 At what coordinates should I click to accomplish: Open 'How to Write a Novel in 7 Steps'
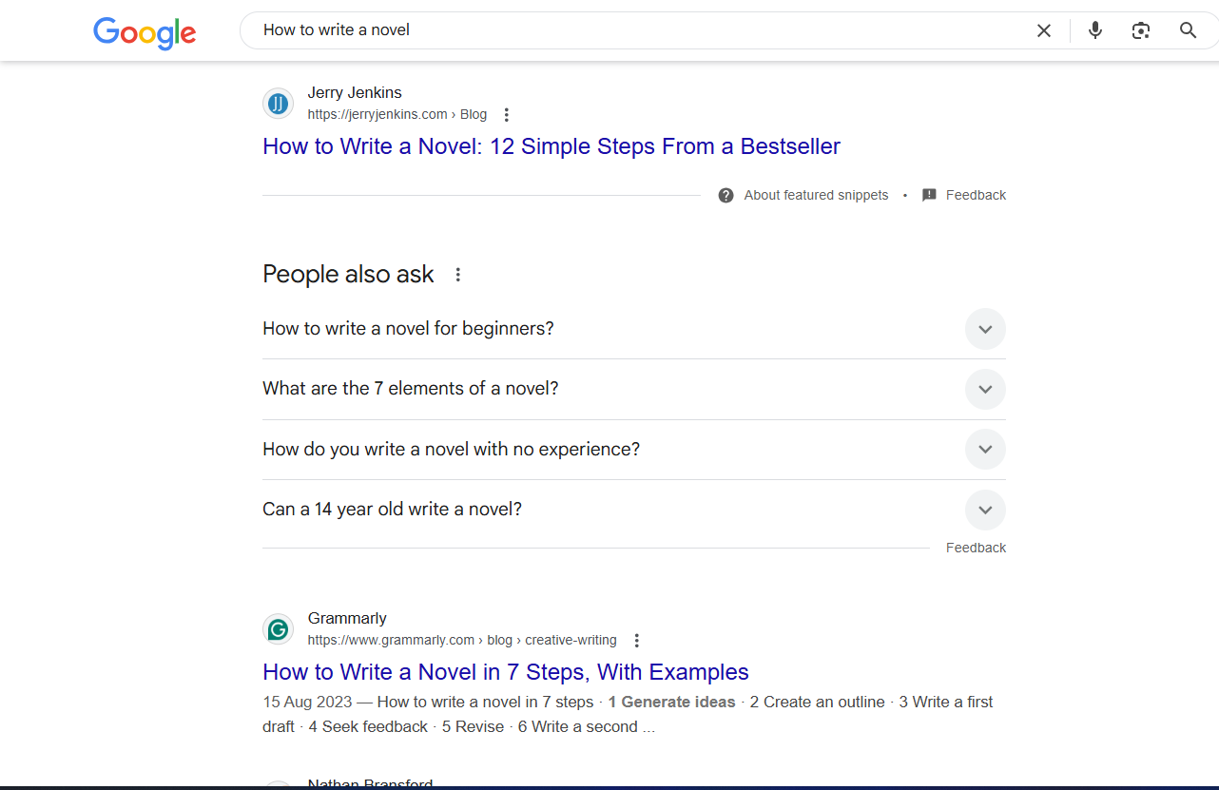point(505,672)
